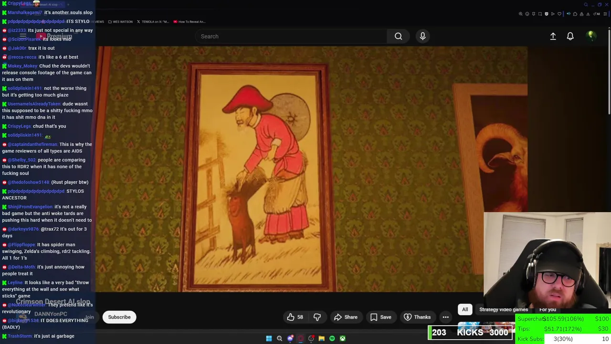Click chat username Mokey_Mokey
611x344 pixels.
point(22,66)
